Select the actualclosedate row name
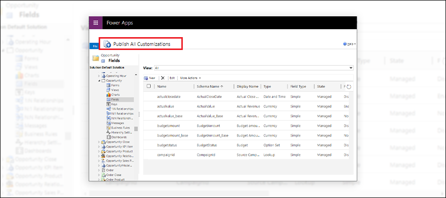 point(168,97)
